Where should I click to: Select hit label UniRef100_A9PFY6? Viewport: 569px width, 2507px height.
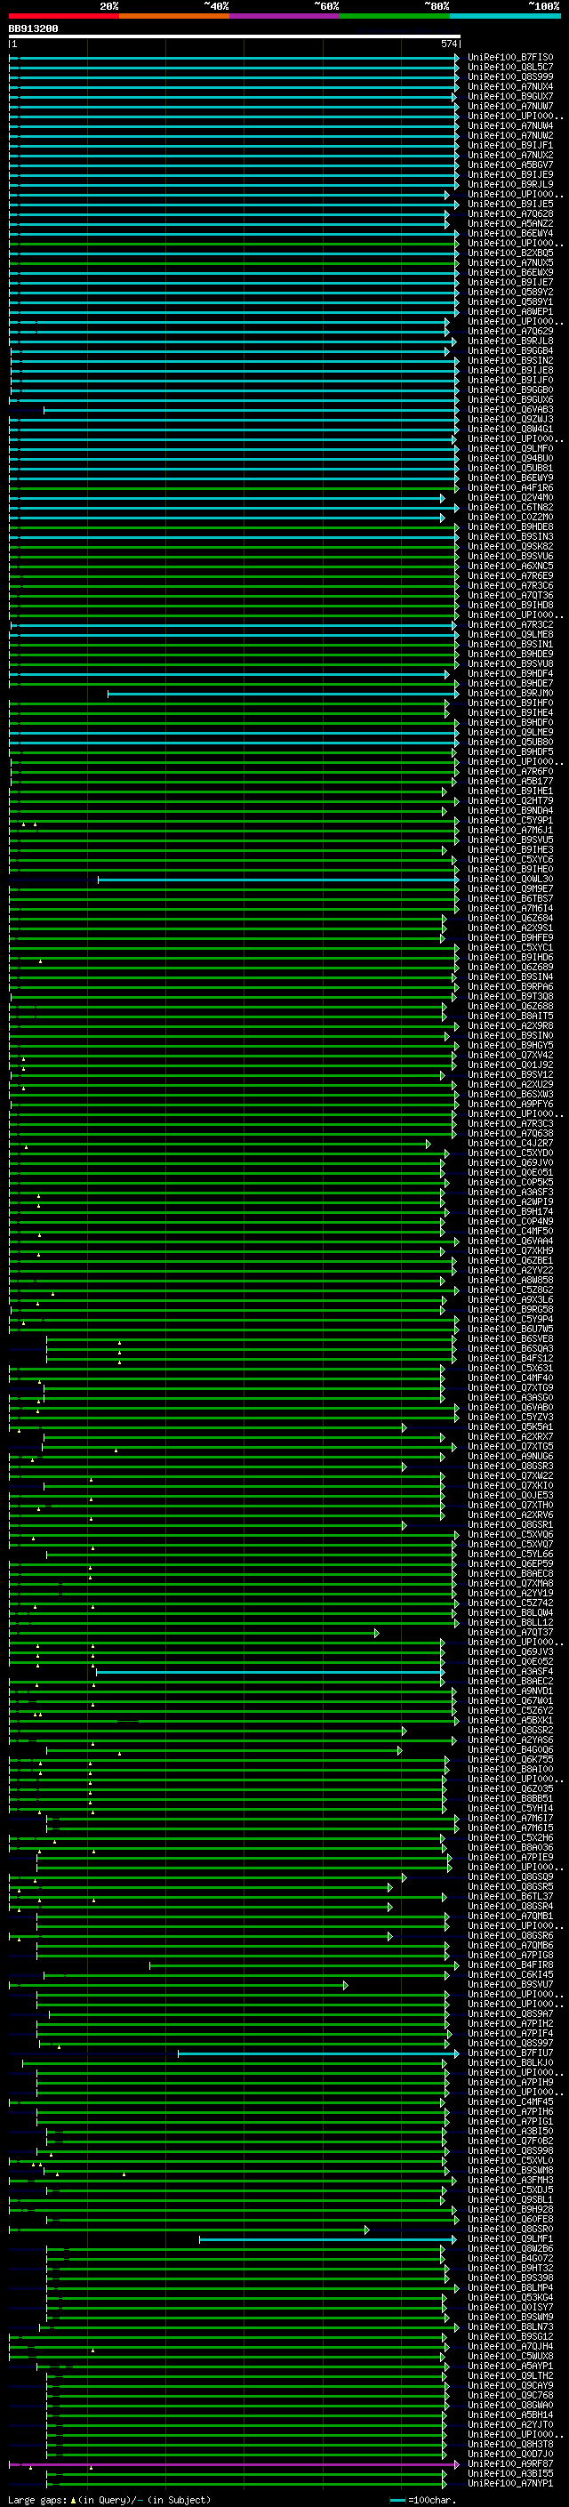(x=509, y=1105)
